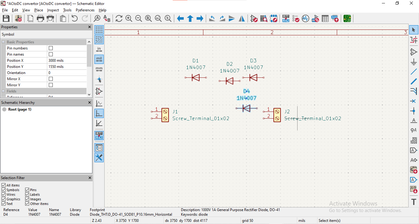Select the Add Wire tool
The width and height of the screenshot is (419, 224).
[414, 72]
